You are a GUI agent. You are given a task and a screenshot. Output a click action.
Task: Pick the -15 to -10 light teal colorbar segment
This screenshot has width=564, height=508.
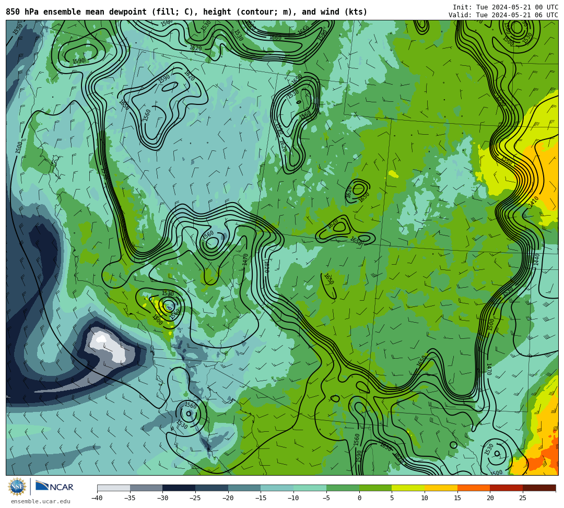tap(277, 488)
